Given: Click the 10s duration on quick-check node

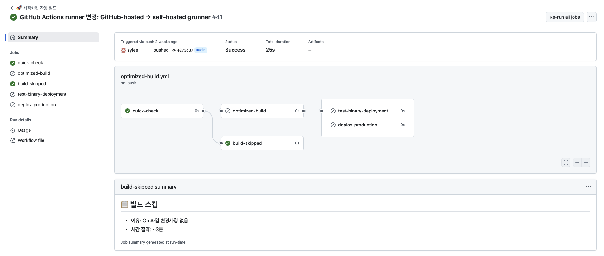Looking at the screenshot, I should tap(196, 111).
